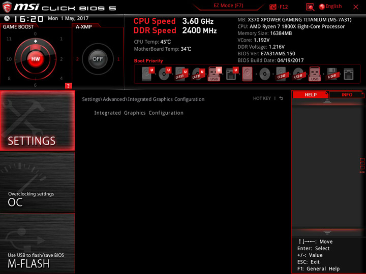
Task: Click the F1: General Help hint
Action: (318, 268)
